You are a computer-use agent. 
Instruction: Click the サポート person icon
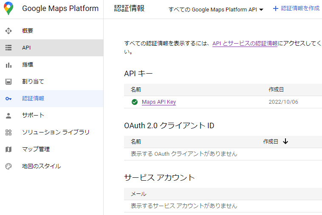[x=8, y=116]
